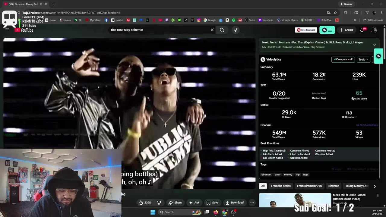
Task: Focus the YouTube search input field
Action: [x=159, y=30]
